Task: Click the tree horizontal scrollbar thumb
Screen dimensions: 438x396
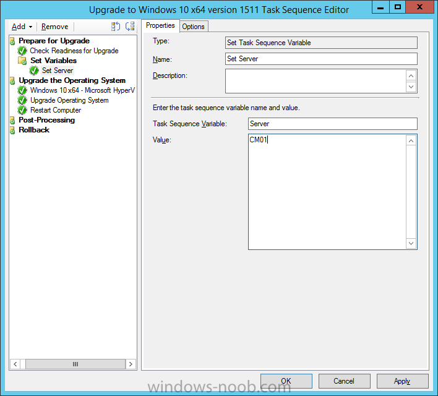Action: tap(75, 364)
